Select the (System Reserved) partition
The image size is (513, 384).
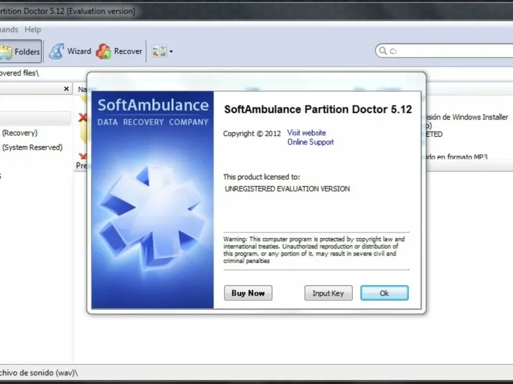pos(32,147)
